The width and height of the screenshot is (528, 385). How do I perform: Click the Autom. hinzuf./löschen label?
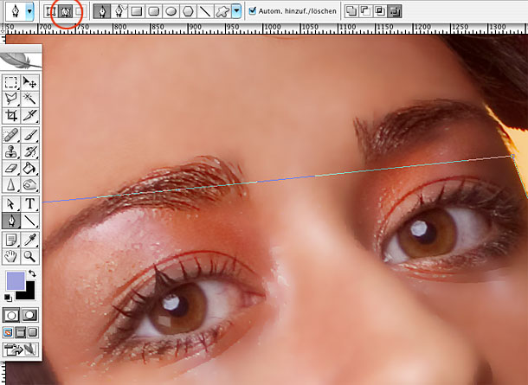point(298,11)
